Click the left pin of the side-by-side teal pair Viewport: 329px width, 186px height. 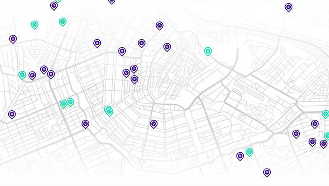point(63,104)
